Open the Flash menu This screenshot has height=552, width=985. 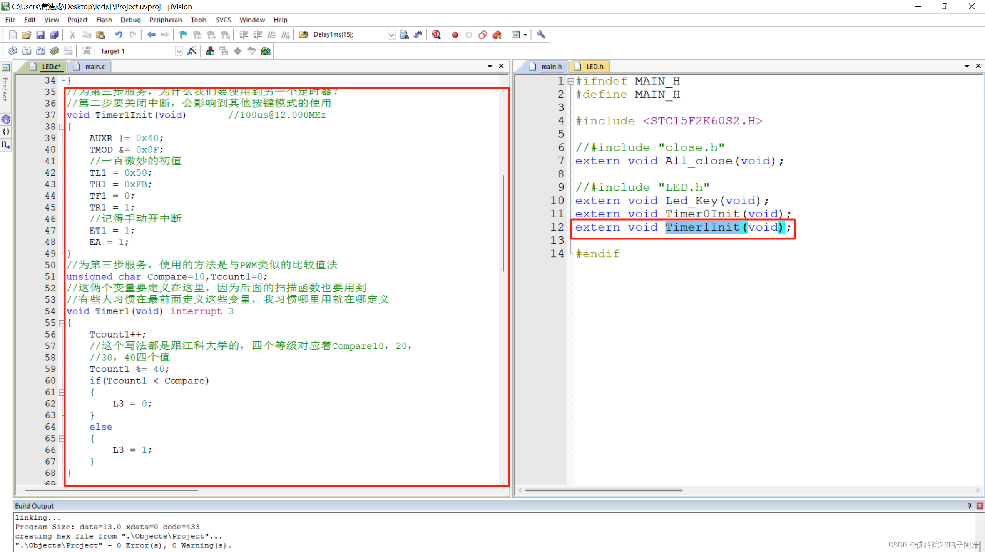pyautogui.click(x=104, y=20)
